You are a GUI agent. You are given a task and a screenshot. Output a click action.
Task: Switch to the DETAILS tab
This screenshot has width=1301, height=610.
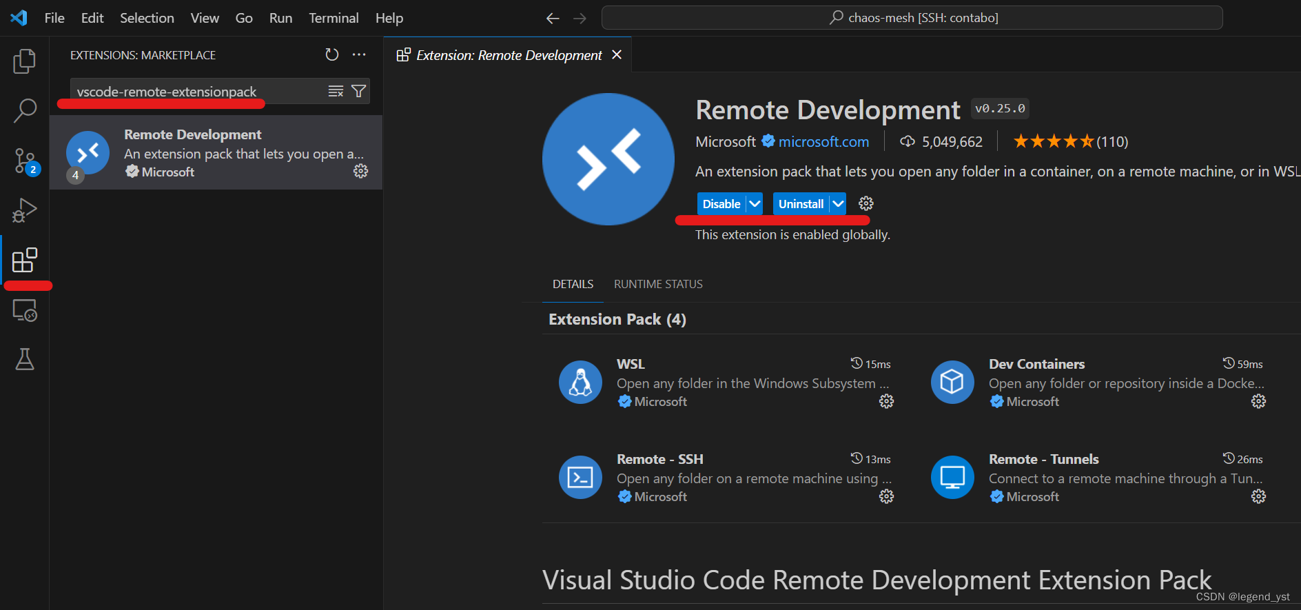[573, 284]
